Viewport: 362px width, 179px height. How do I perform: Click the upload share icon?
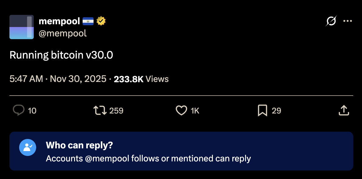tap(344, 110)
